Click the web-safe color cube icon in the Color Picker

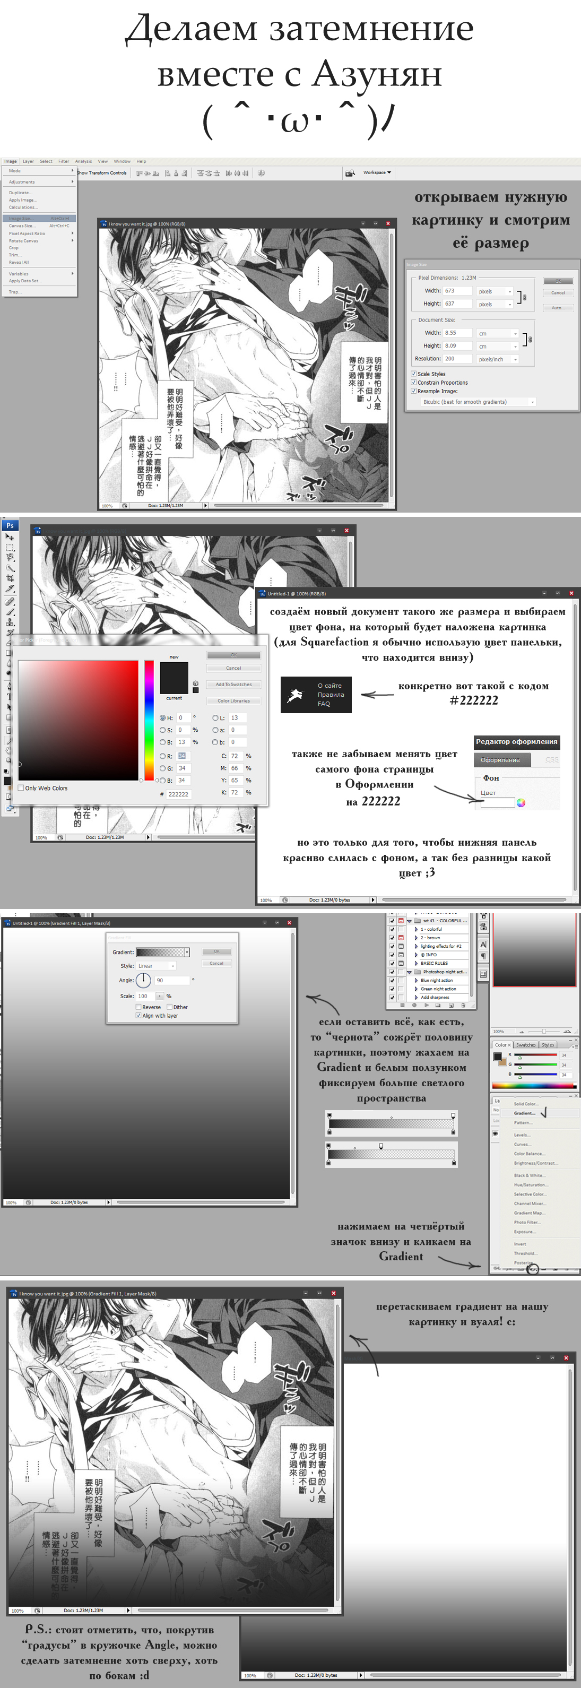pyautogui.click(x=195, y=683)
